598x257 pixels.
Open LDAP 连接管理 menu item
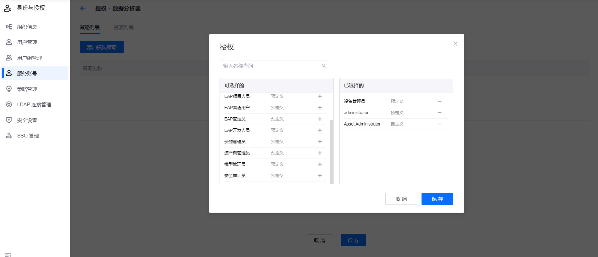coord(35,104)
